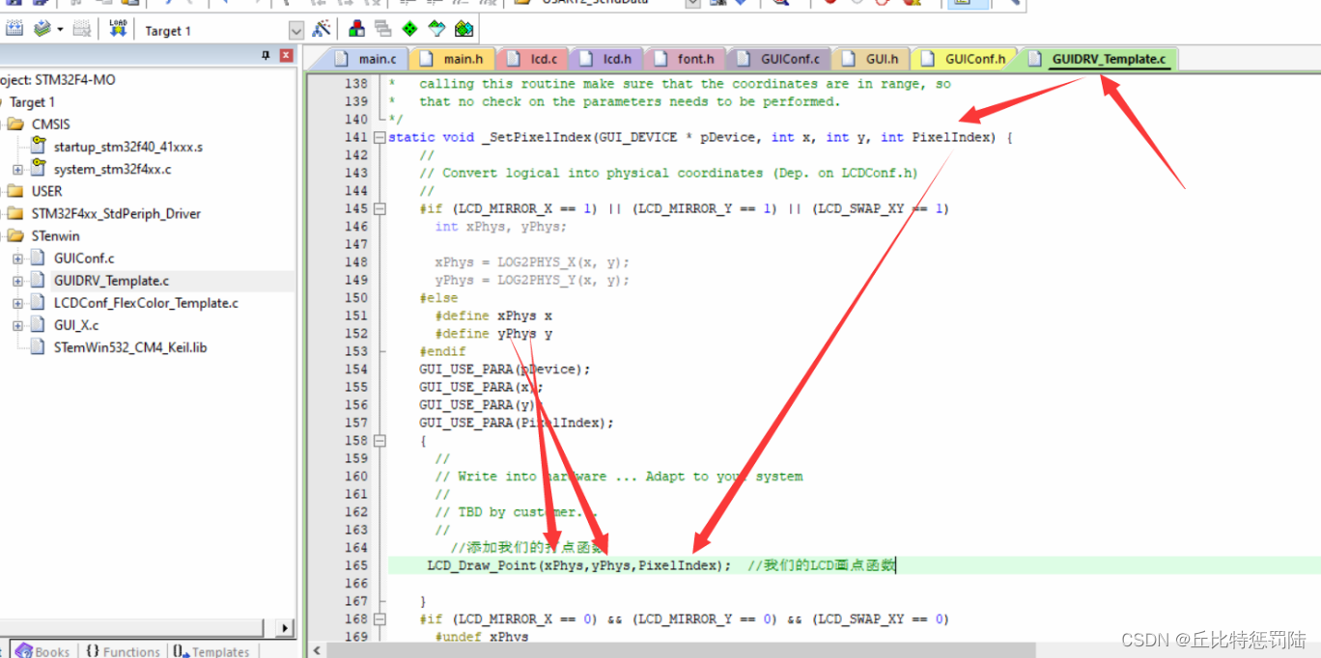Select GUI_X.c file in project tree
The height and width of the screenshot is (658, 1321).
[x=76, y=325]
